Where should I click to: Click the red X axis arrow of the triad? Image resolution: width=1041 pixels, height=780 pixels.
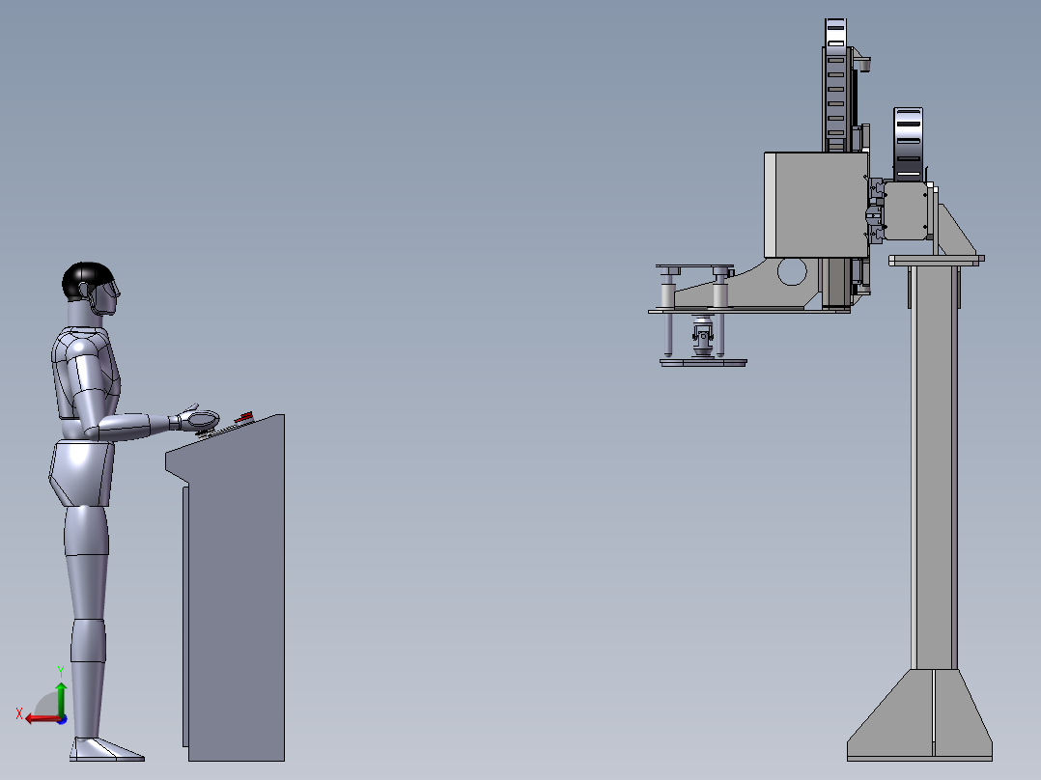click(x=35, y=718)
